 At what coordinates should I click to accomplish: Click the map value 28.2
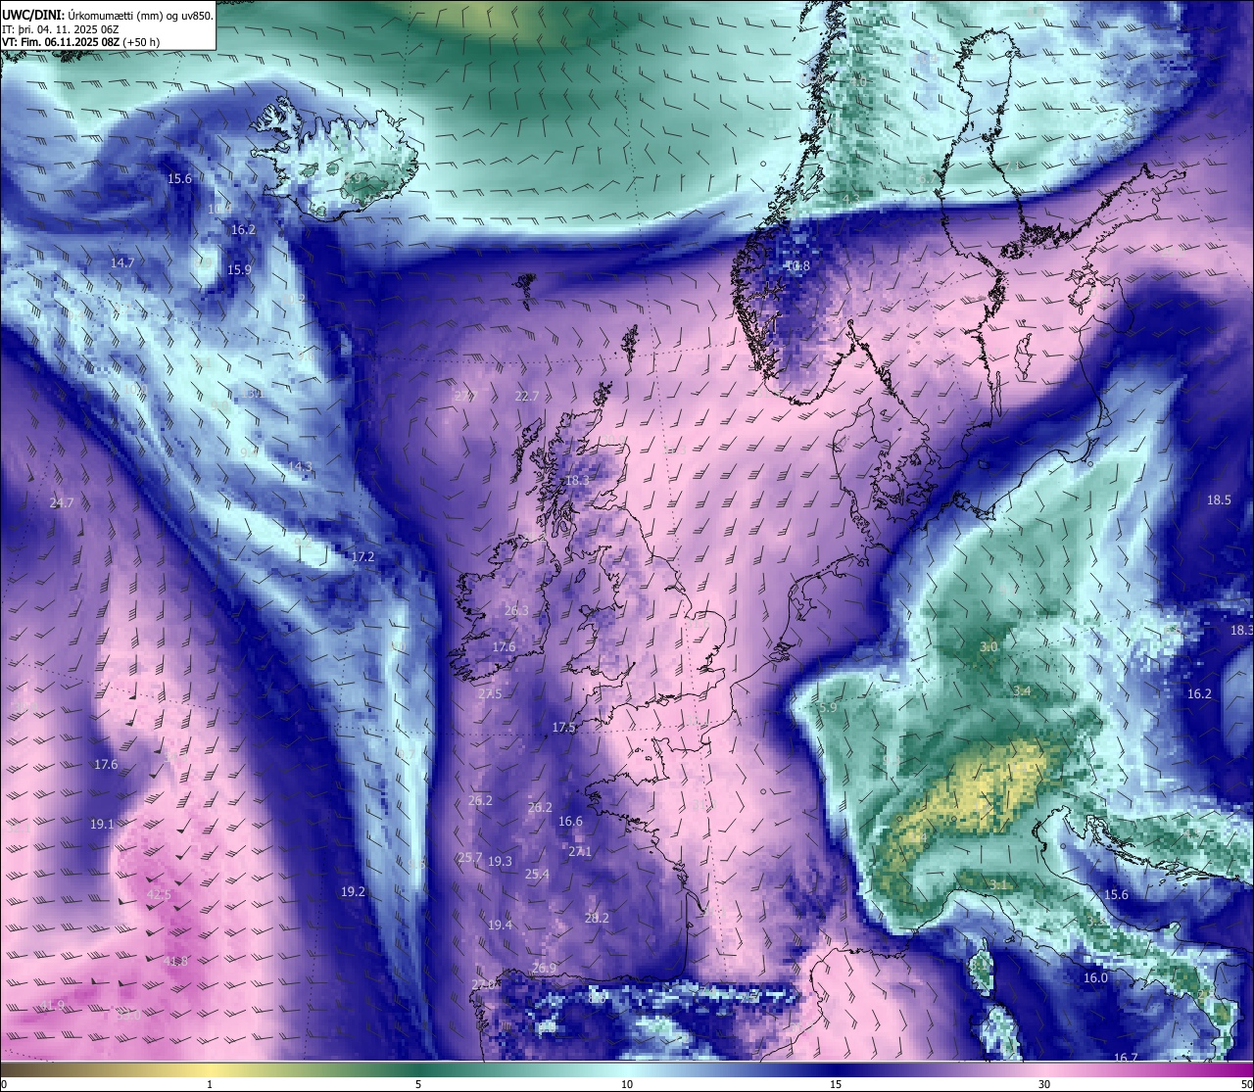[x=597, y=918]
